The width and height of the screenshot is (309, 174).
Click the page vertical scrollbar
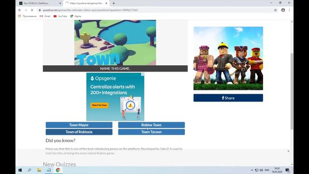[292, 91]
